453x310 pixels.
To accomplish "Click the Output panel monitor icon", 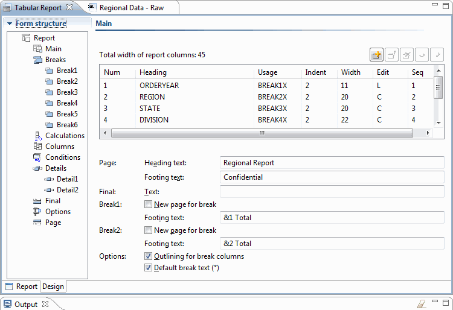I will (x=7, y=304).
